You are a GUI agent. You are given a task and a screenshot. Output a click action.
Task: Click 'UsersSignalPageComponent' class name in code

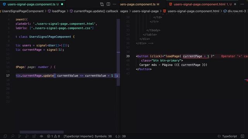click(x=50, y=37)
